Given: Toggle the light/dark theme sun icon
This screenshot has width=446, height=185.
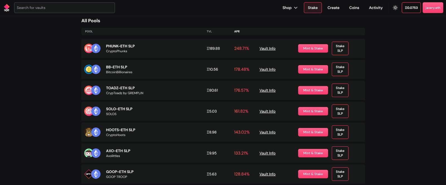Looking at the screenshot, I should click(395, 8).
